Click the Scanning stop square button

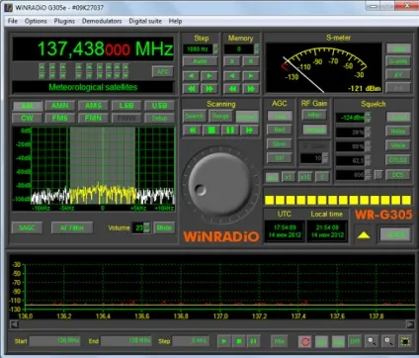click(x=211, y=131)
